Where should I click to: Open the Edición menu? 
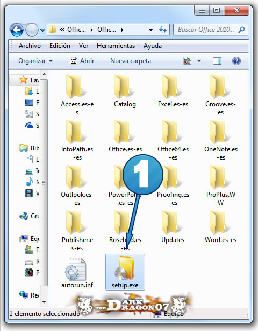click(60, 46)
